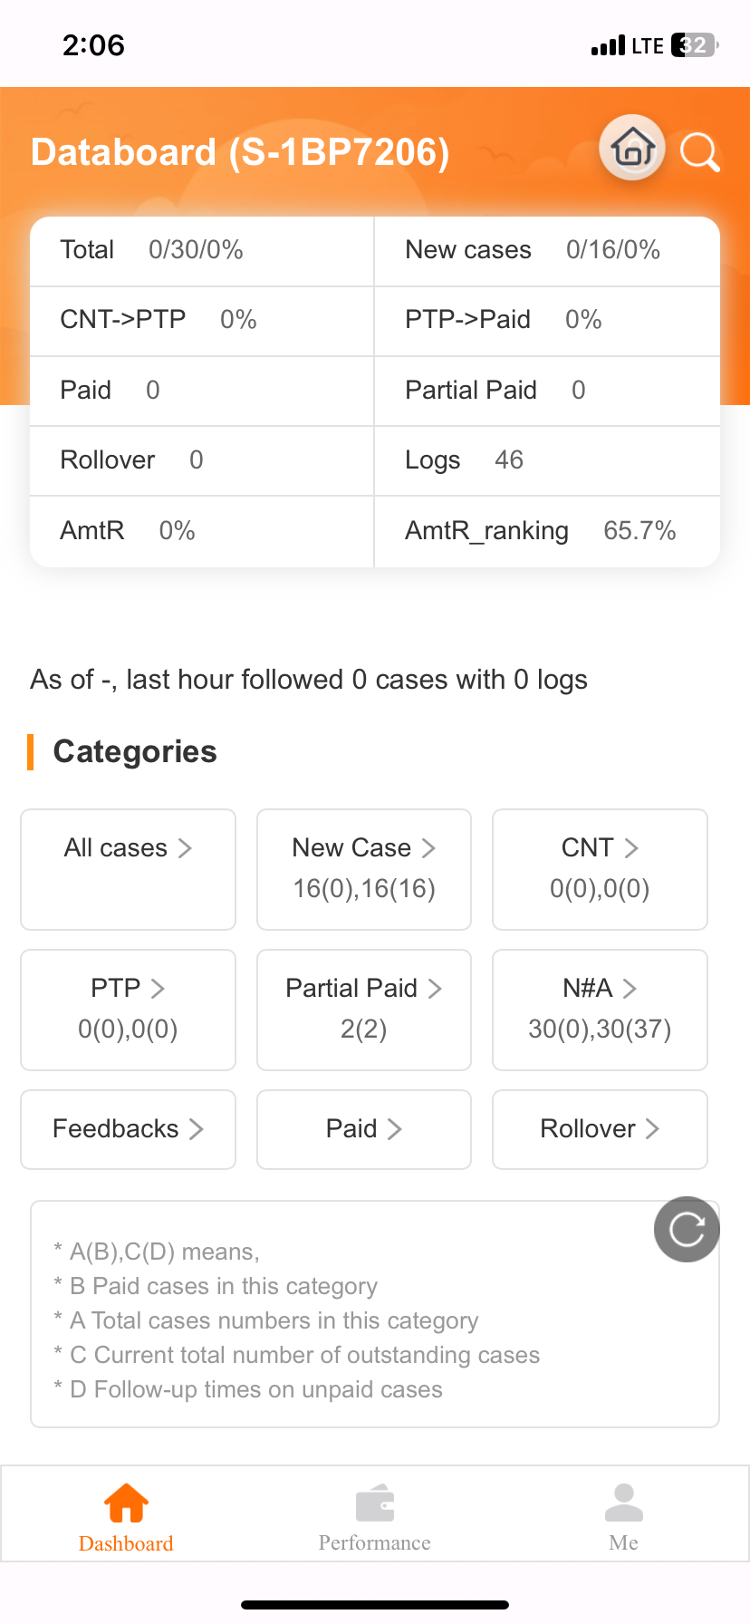
Task: Tap the circular refresh icon
Action: (x=687, y=1229)
